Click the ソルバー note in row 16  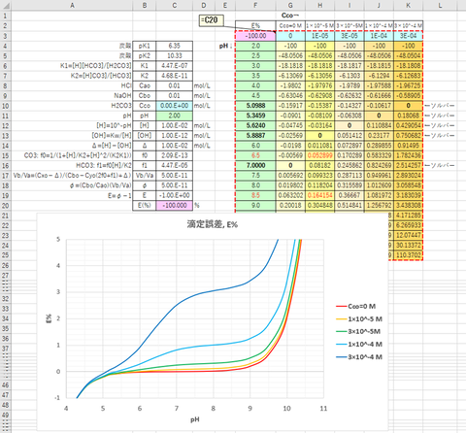click(x=440, y=165)
